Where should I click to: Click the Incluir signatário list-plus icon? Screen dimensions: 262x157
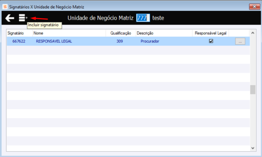pos(23,18)
